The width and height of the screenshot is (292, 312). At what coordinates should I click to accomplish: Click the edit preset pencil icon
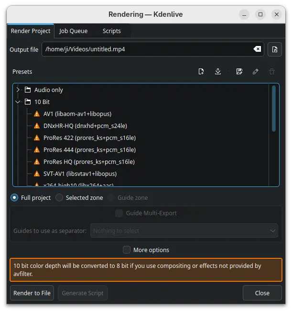click(256, 72)
